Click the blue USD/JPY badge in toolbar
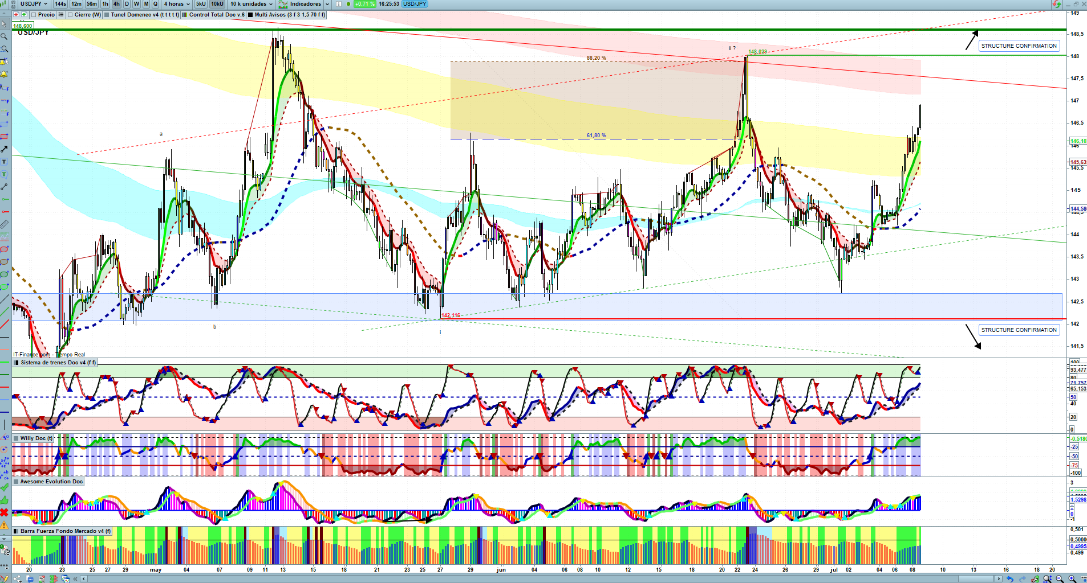Screen dimensions: 1087x583 click(415, 4)
